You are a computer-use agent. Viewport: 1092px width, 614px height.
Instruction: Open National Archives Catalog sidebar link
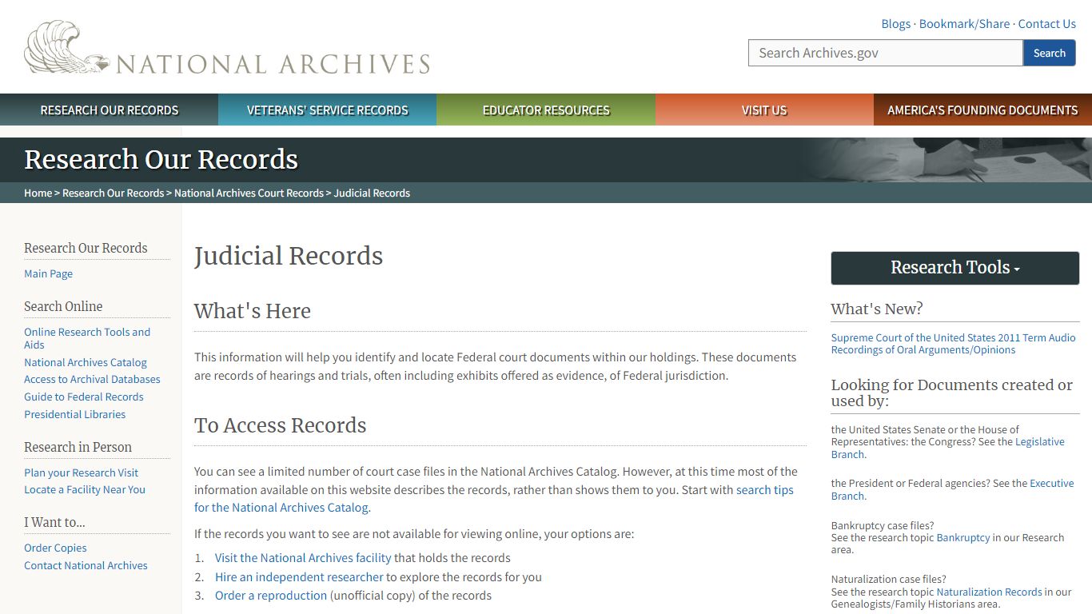click(86, 362)
